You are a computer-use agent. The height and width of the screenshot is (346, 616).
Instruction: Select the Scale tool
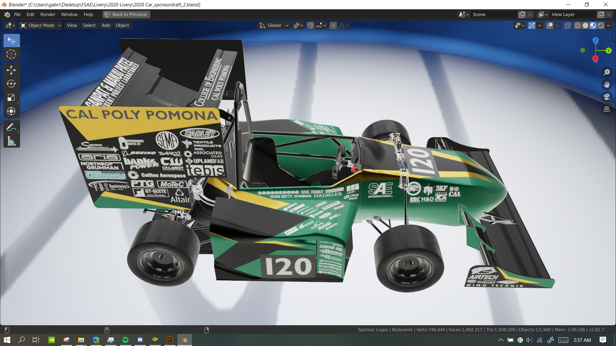click(12, 97)
